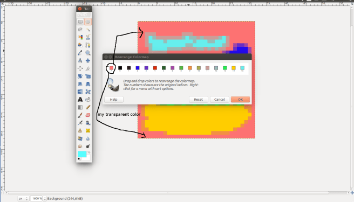This screenshot has width=354, height=202.
Task: Select the Select by Color tool
Action: [x=80, y=37]
